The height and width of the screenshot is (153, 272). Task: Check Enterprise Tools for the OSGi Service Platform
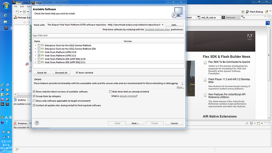click(x=39, y=45)
